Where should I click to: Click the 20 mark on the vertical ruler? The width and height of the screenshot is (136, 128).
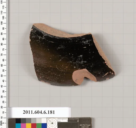click(2, 107)
